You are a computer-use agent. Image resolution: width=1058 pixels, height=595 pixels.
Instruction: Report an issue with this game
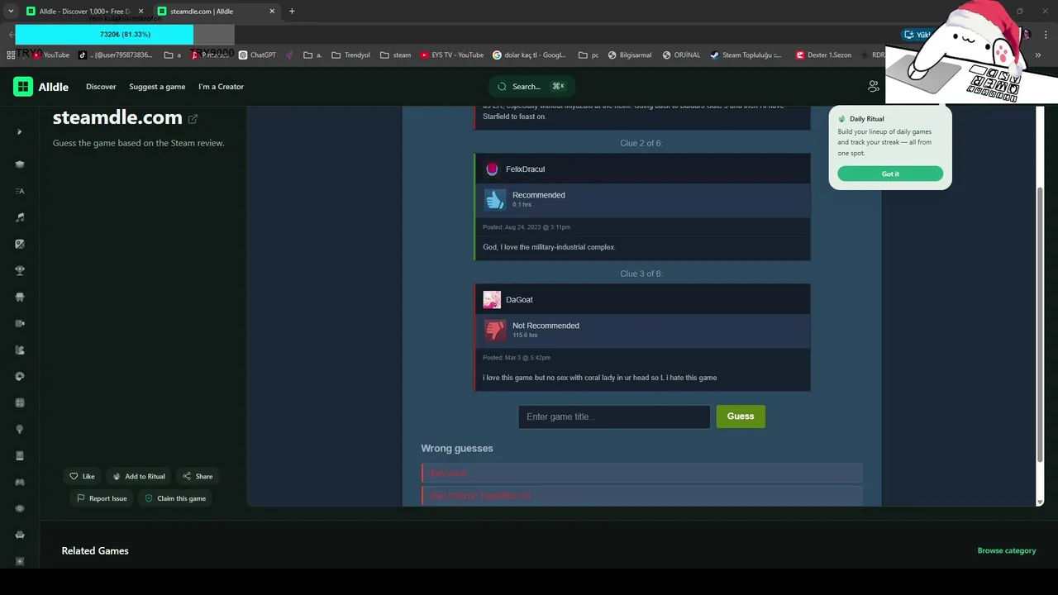click(x=102, y=498)
